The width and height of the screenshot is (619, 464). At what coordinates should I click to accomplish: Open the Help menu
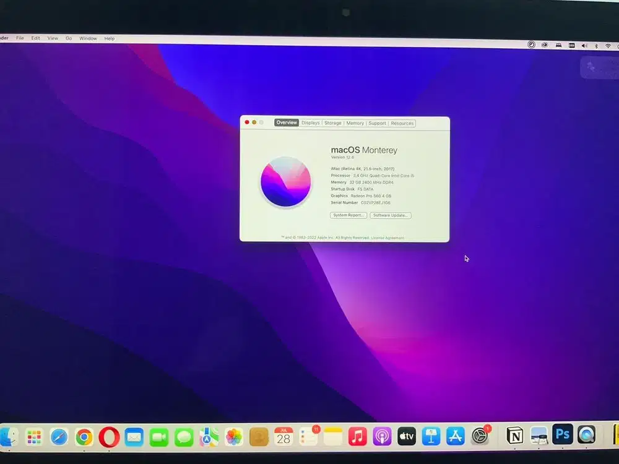click(x=109, y=38)
